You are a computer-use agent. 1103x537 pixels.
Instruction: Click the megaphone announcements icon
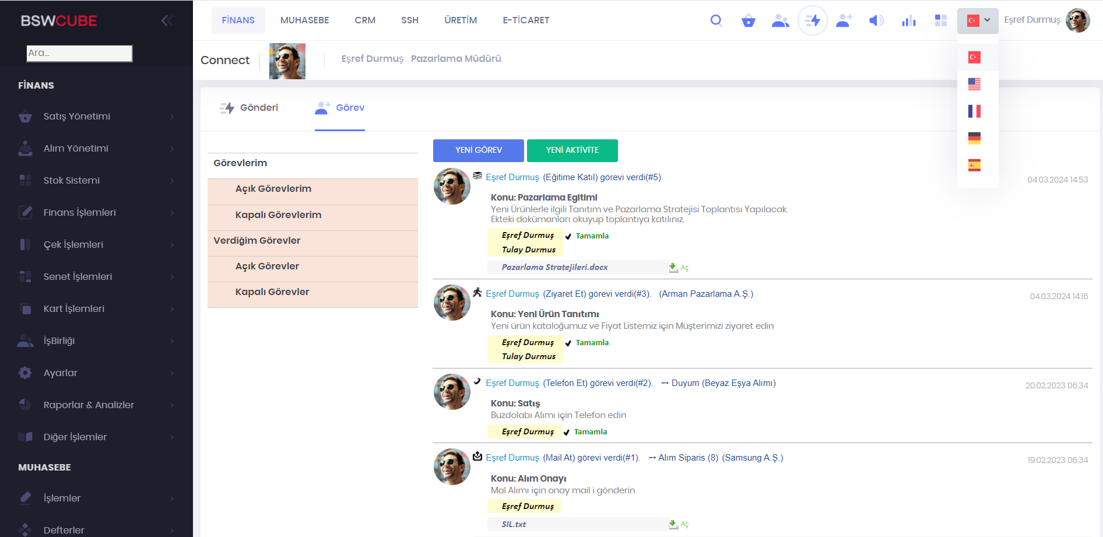point(876,21)
